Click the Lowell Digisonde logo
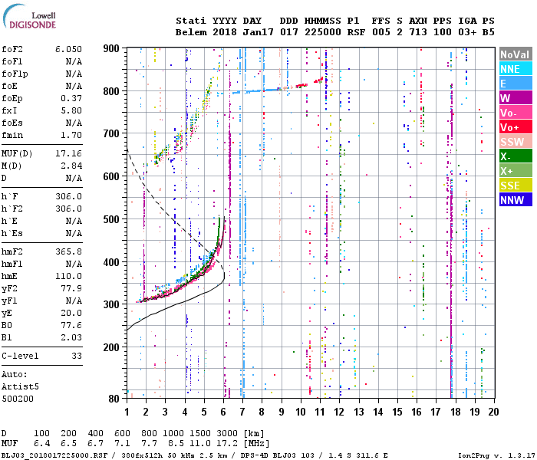 pos(29,16)
